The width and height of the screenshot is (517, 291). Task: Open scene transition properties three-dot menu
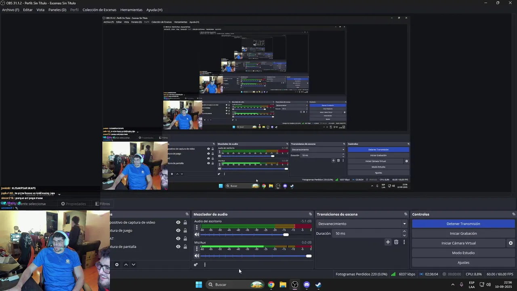404,242
